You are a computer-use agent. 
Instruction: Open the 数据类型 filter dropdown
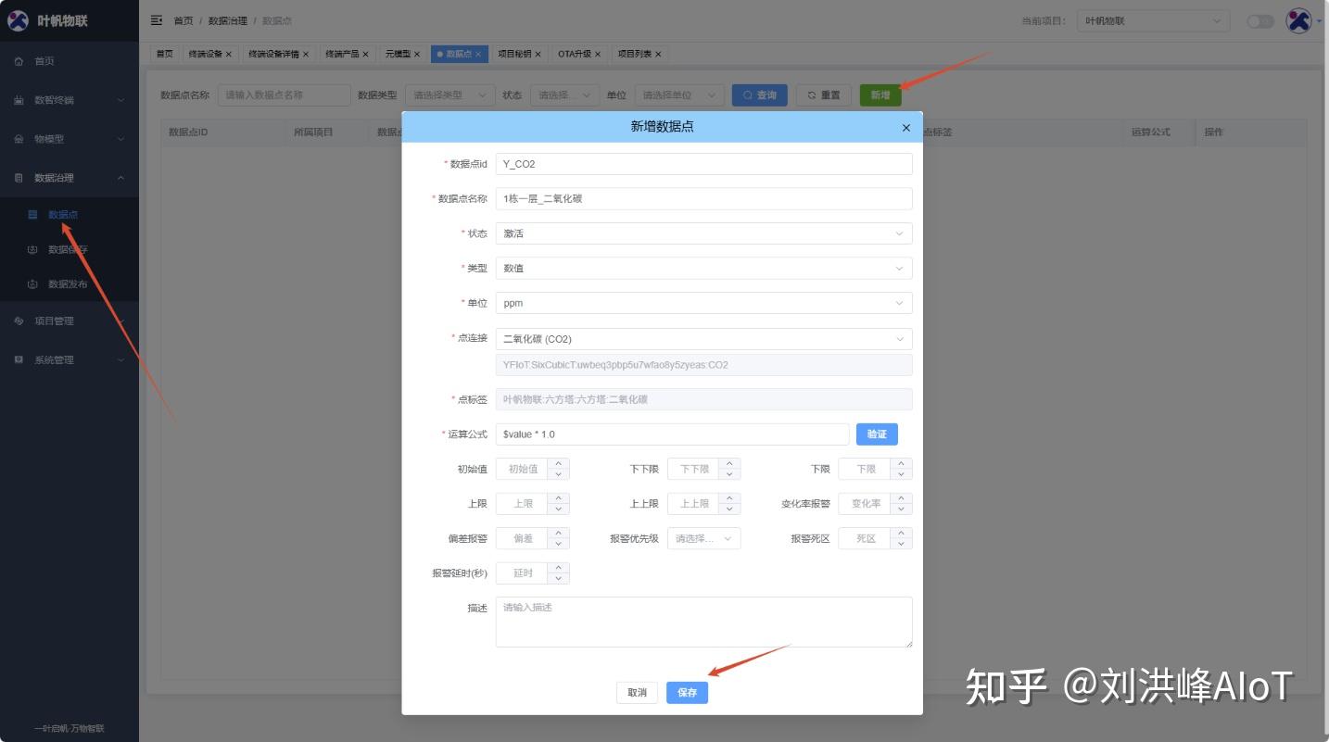[449, 95]
